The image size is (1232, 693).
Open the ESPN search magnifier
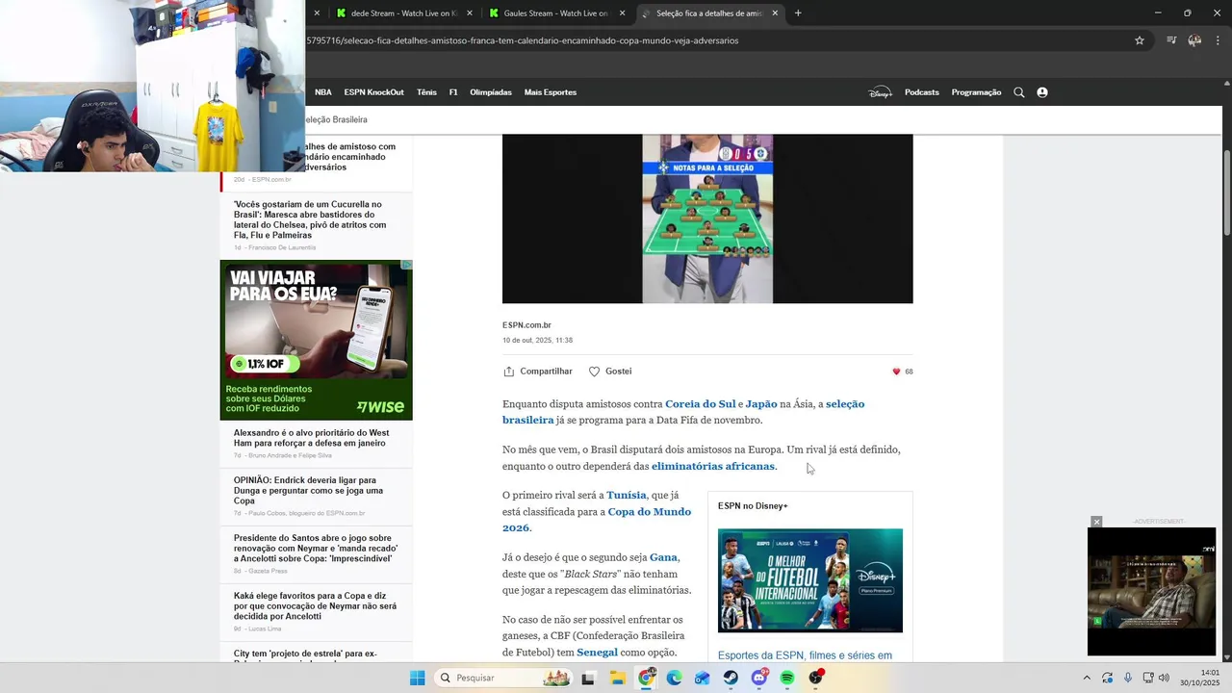pos(1019,92)
